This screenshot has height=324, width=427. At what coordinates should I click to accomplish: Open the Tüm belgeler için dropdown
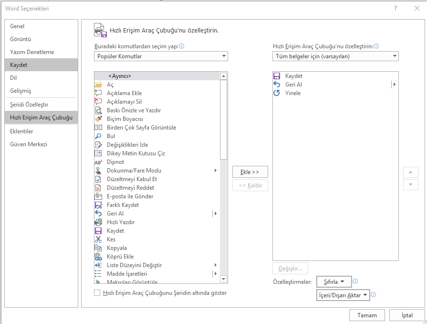pos(335,56)
